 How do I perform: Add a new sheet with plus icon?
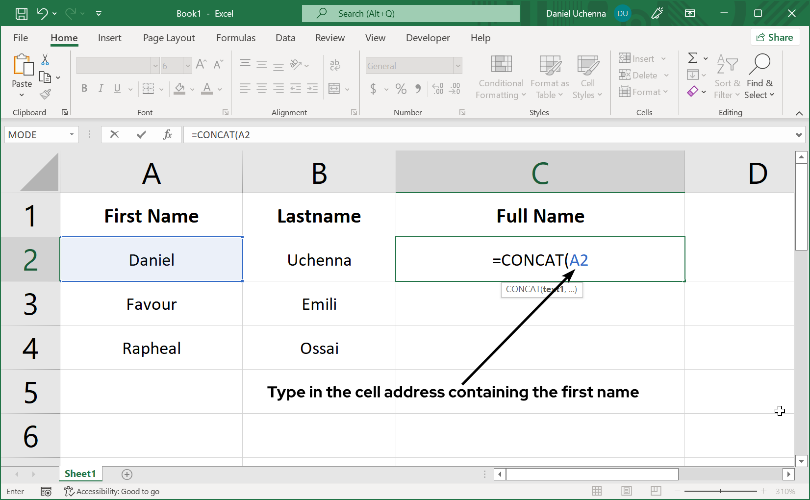127,474
